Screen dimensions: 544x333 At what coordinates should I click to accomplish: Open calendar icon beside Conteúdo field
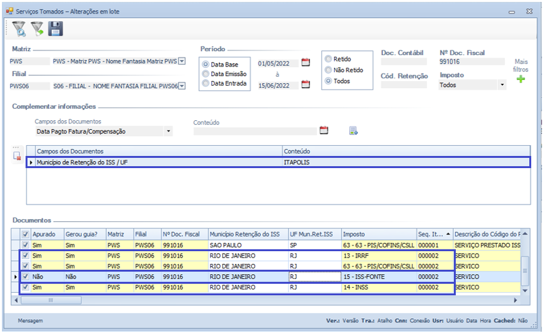tap(323, 130)
